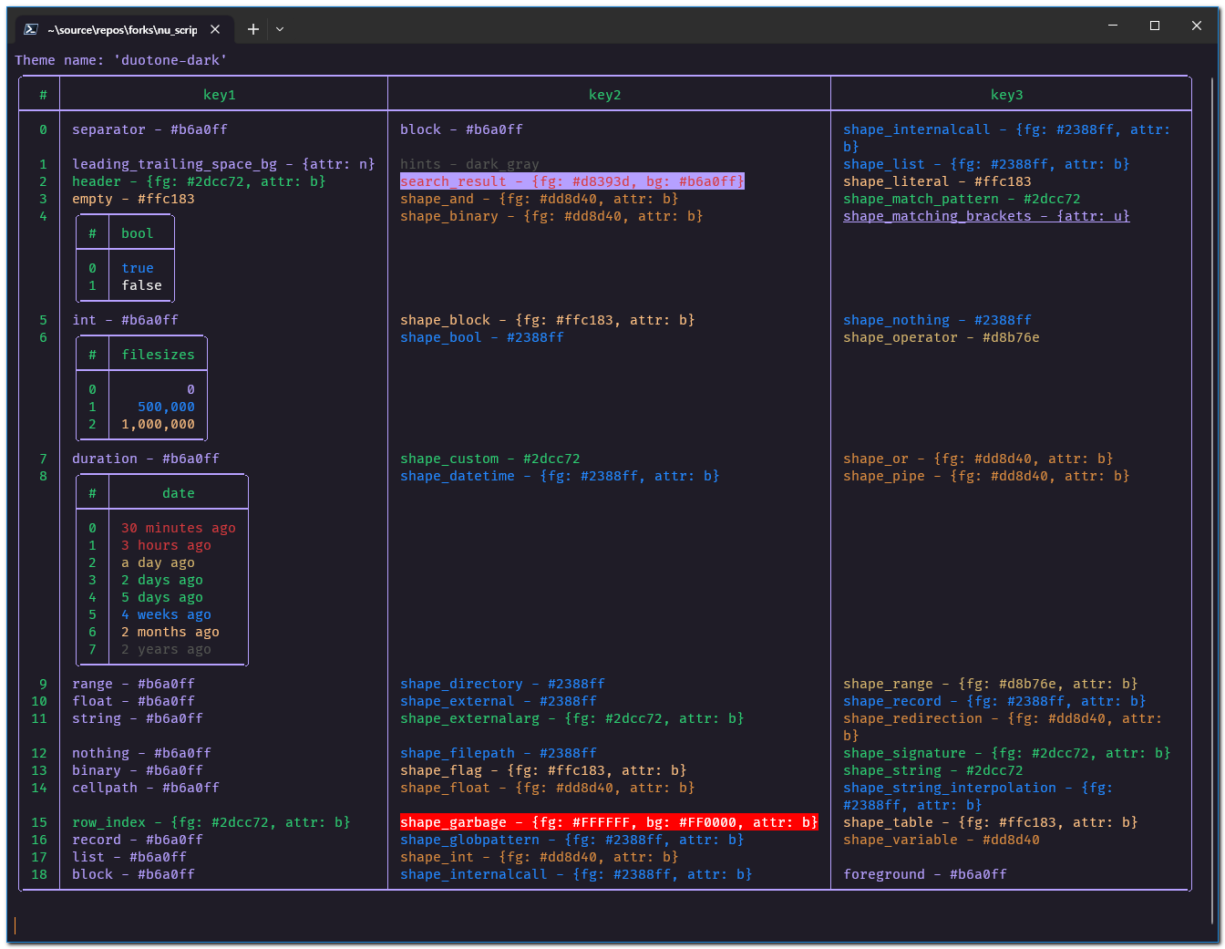Viewport: 1225px width, 949px height.
Task: Open the new-tab profile dropdown
Action: (x=280, y=29)
